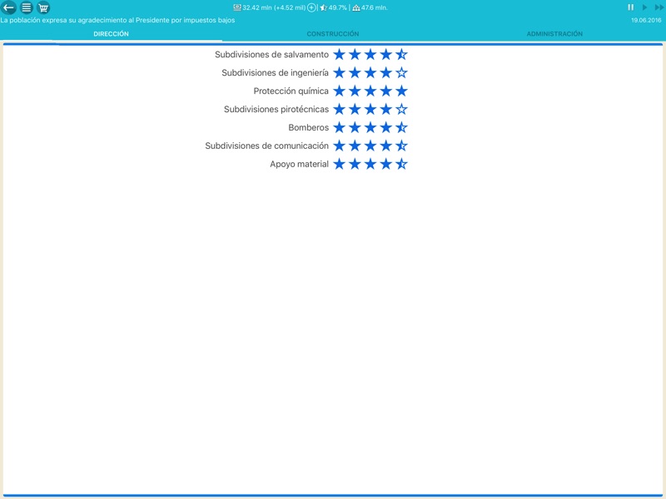Pause the game
The height and width of the screenshot is (499, 666).
coord(631,7)
